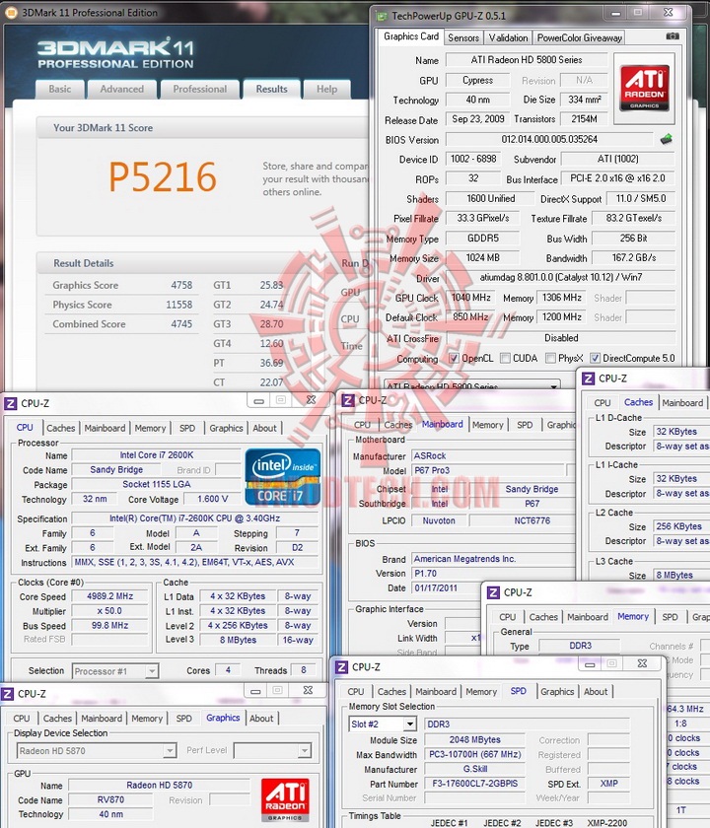710x828 pixels.
Task: Open Memory tab in CPU-Z Graphics window
Action: (x=147, y=719)
